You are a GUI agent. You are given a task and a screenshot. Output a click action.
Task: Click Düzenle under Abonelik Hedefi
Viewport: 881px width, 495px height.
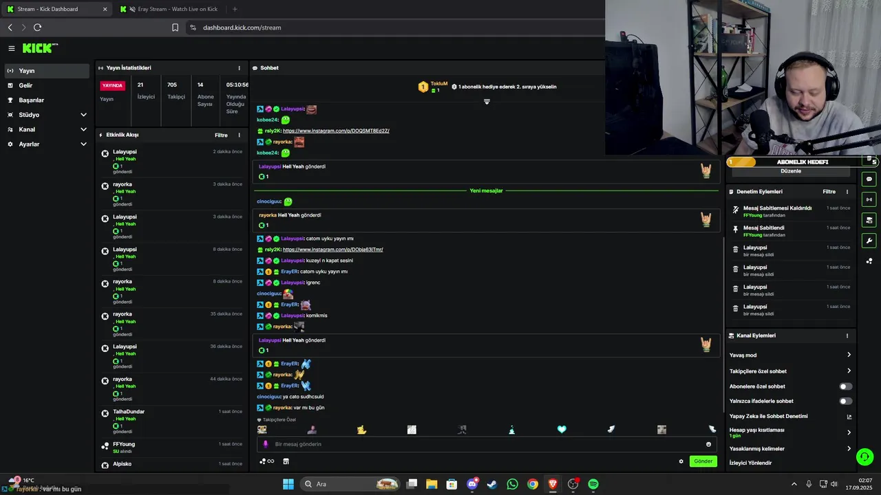click(x=791, y=171)
